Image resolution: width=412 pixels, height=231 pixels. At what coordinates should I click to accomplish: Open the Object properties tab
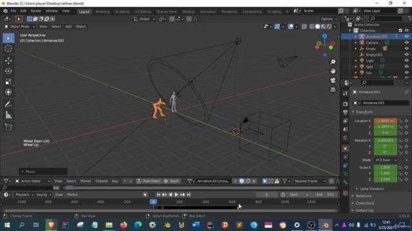[x=345, y=148]
